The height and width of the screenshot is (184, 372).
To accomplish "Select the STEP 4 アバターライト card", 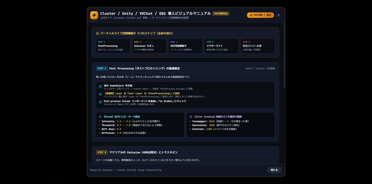I will [x=222, y=46].
